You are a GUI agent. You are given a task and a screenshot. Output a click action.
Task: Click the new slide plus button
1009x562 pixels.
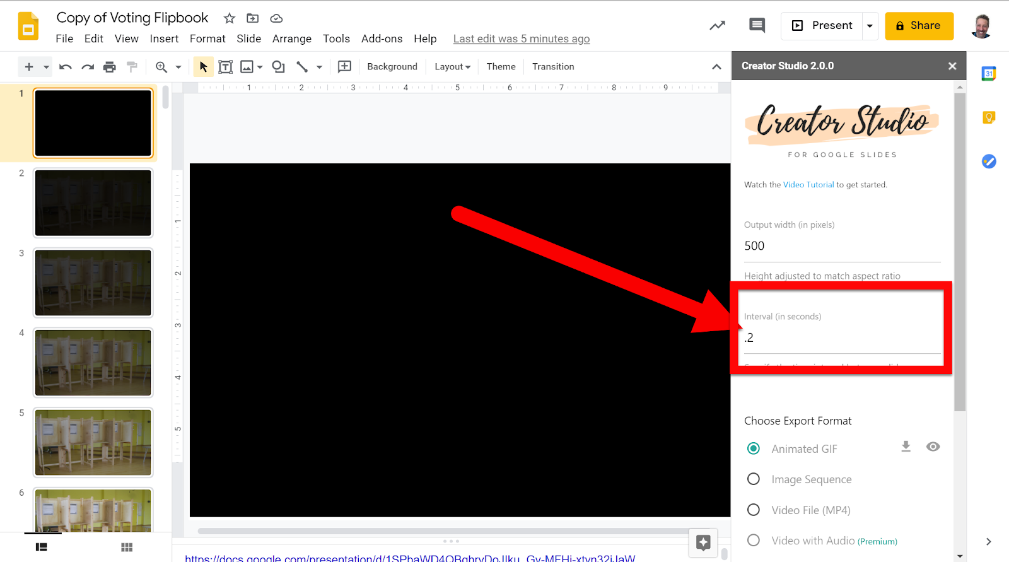pyautogui.click(x=29, y=66)
